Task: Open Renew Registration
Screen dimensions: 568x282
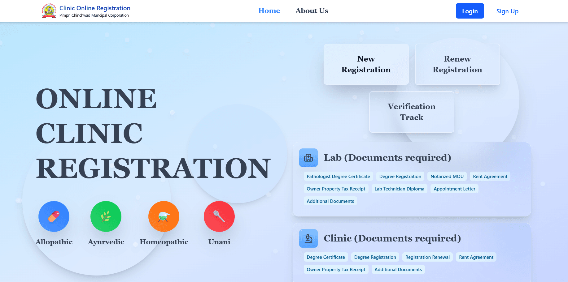Action: click(457, 64)
